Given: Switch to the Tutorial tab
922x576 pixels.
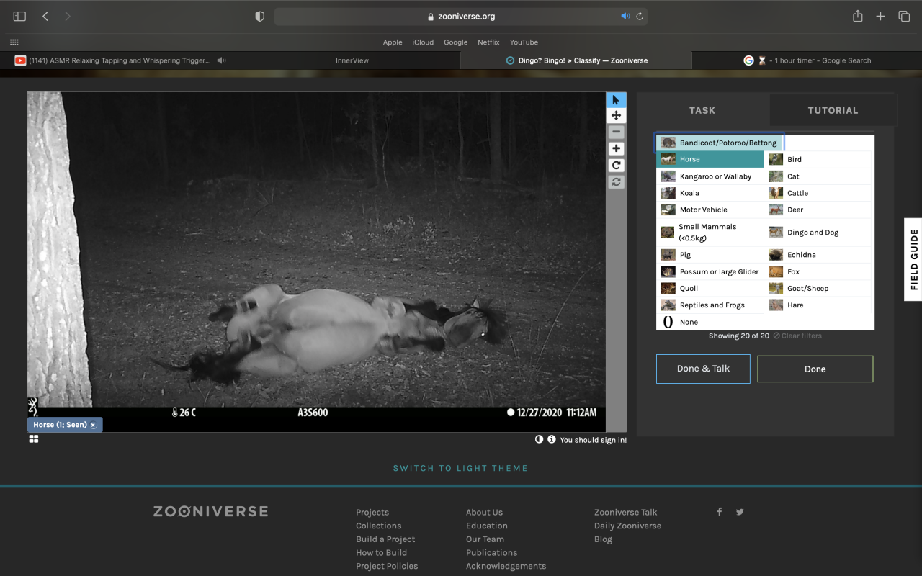Looking at the screenshot, I should [x=832, y=110].
